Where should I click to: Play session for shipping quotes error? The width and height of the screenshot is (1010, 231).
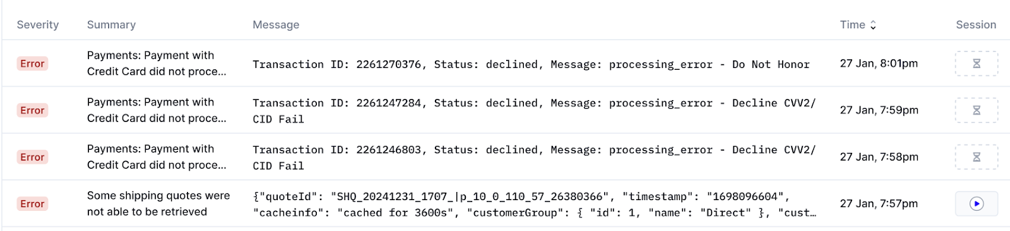pos(976,203)
